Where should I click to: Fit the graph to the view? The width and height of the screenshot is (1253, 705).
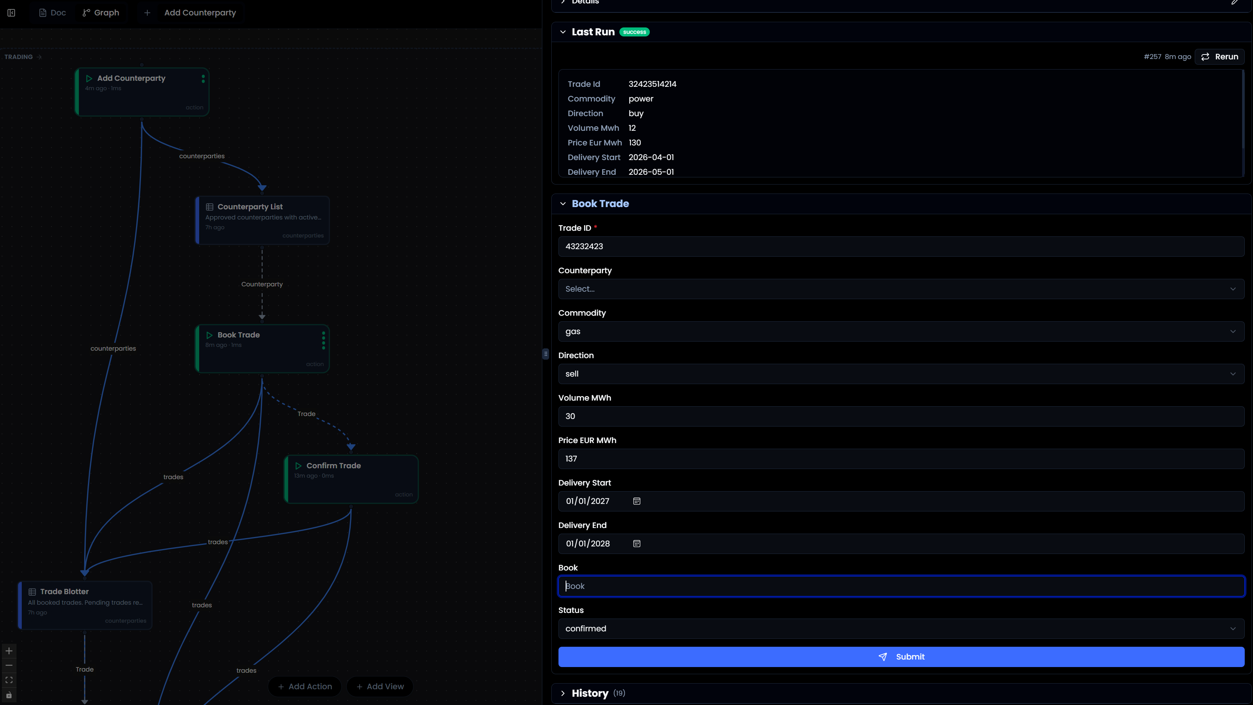[x=9, y=680]
